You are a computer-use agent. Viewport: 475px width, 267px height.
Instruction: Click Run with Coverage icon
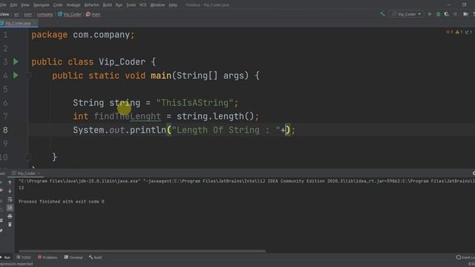coord(447,14)
